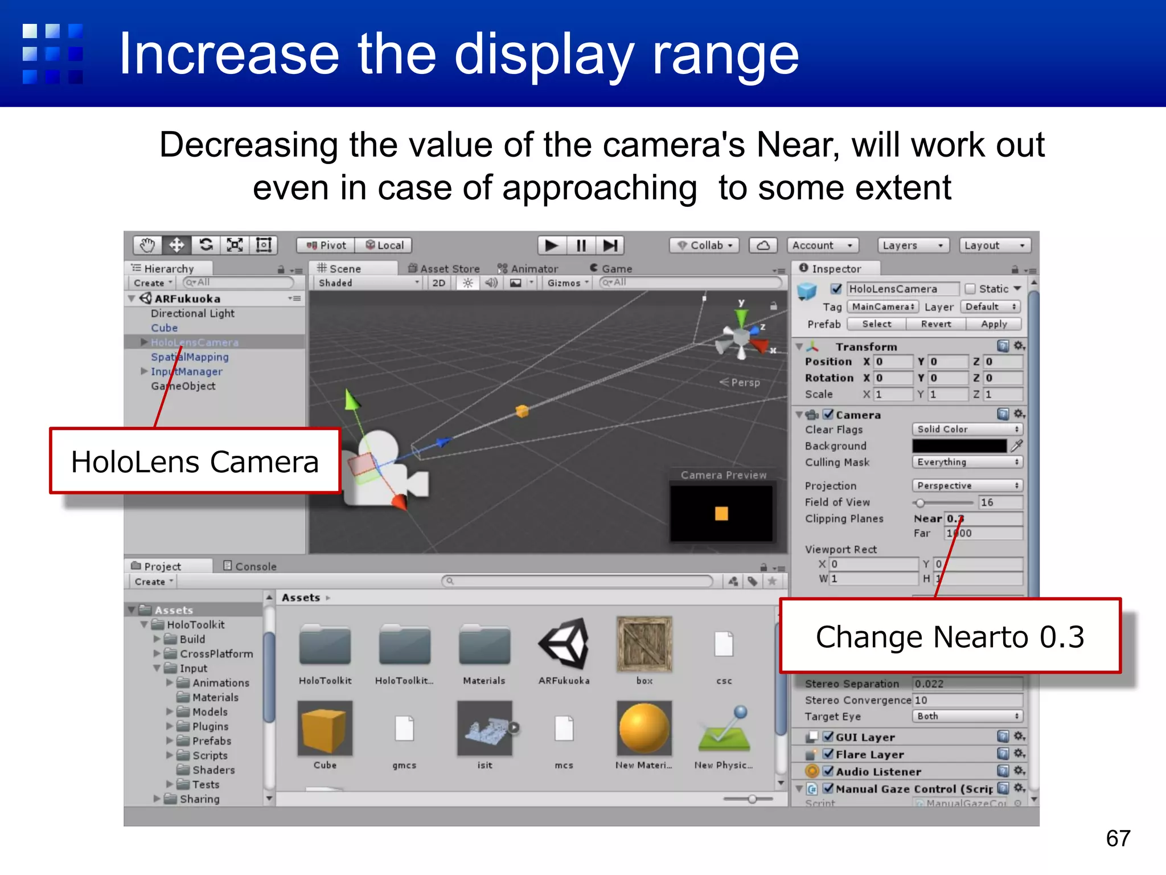Toggle the Static checkbox
Viewport: 1166px width, 875px height.
point(970,289)
